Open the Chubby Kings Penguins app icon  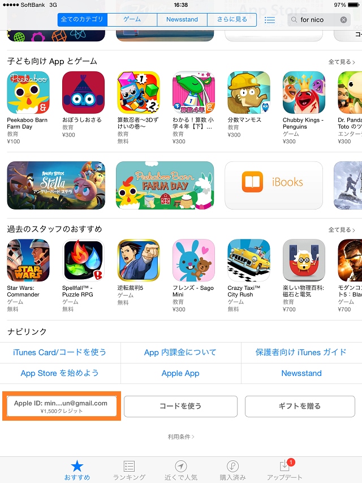pyautogui.click(x=304, y=92)
